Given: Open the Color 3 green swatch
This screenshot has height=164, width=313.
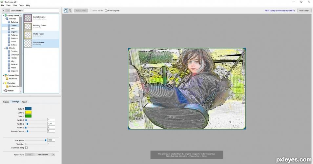Looking at the screenshot, I should tap(28, 116).
